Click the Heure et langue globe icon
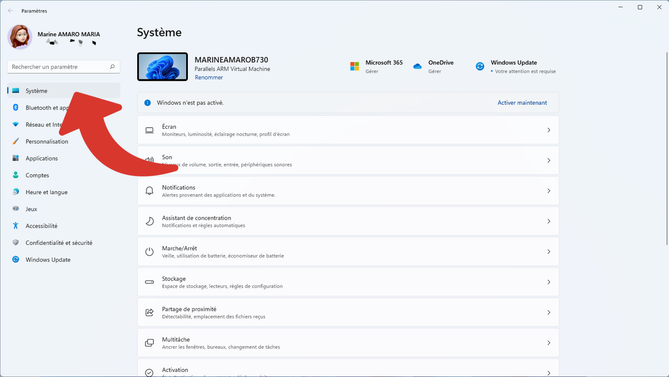This screenshot has width=669, height=377. [x=16, y=192]
